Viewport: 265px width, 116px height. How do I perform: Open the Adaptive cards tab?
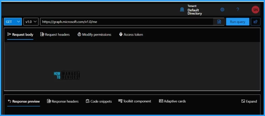click(172, 101)
